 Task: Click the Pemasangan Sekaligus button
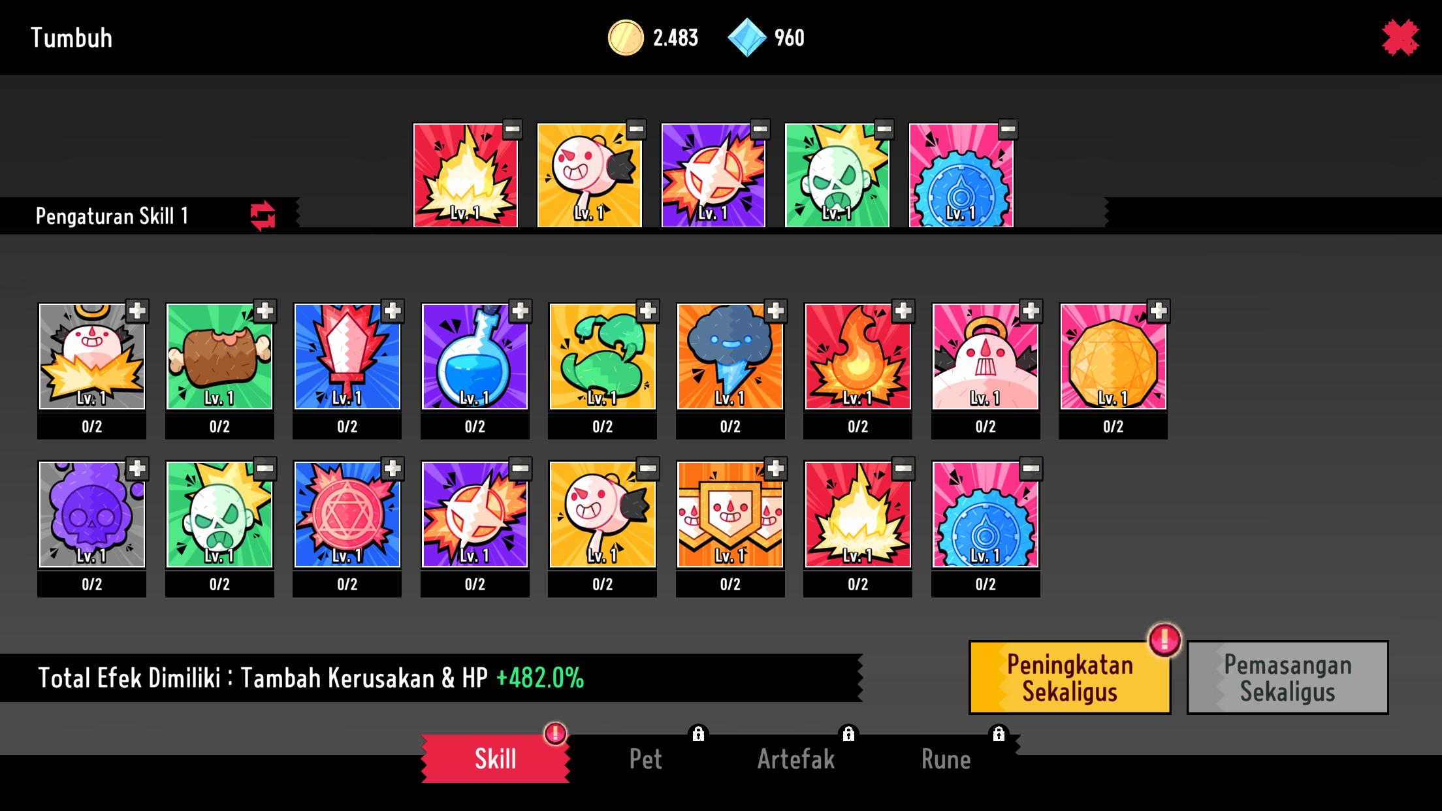(1287, 677)
